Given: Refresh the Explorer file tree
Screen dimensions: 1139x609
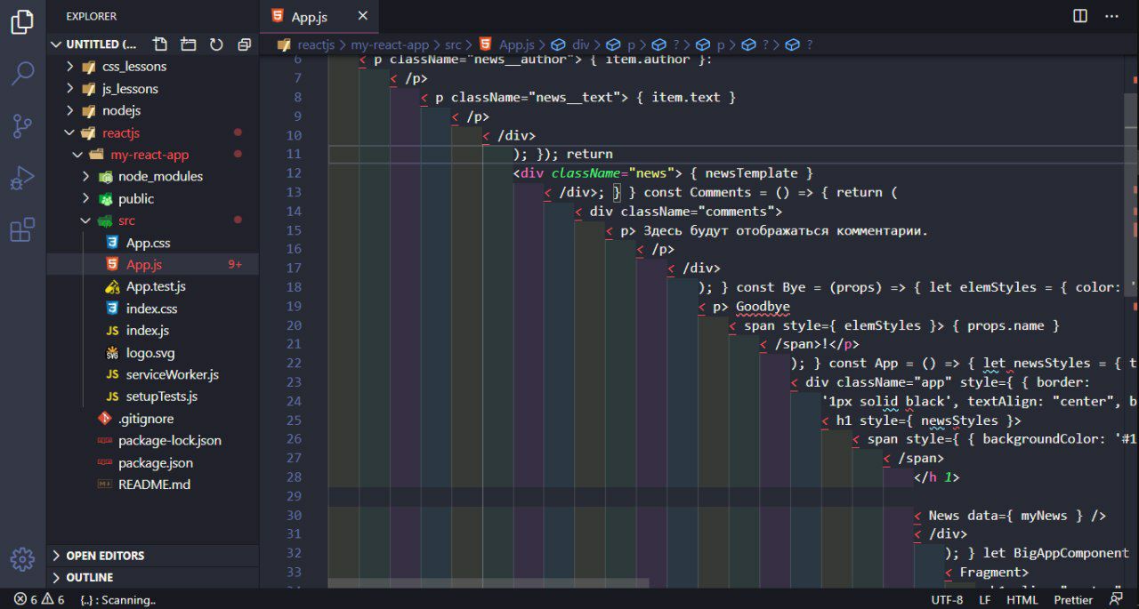Looking at the screenshot, I should pos(216,44).
